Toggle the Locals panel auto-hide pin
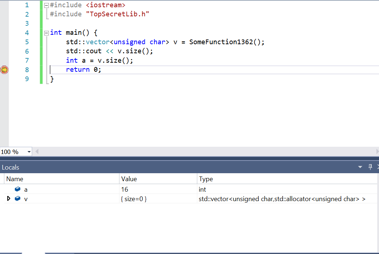The image size is (379, 254). 370,167
